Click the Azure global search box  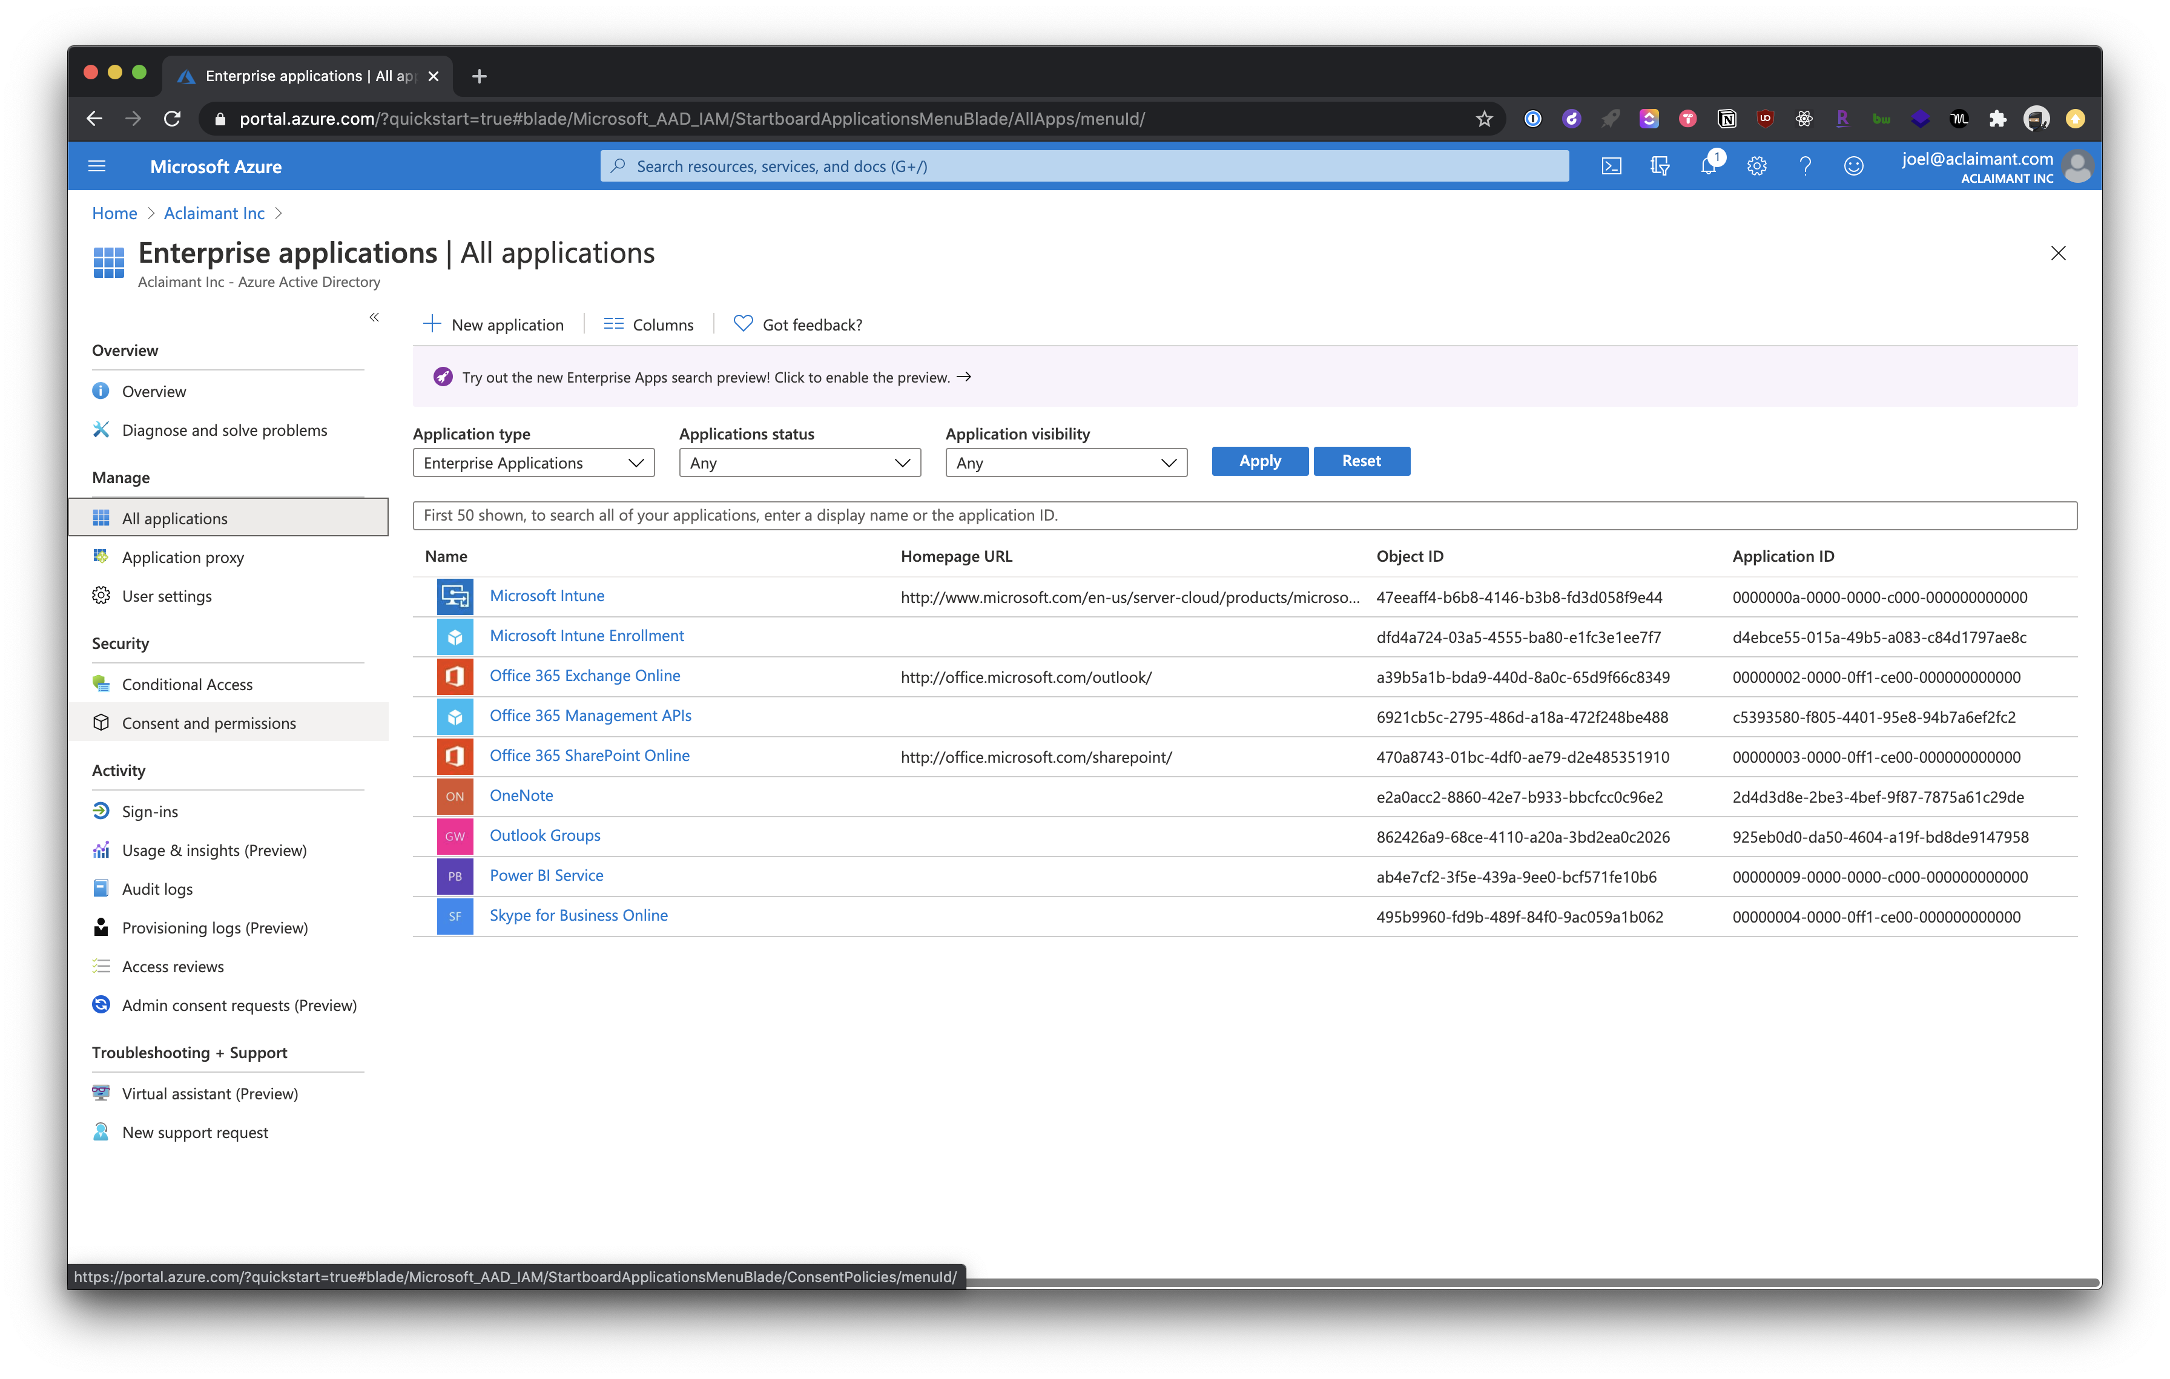(1084, 166)
